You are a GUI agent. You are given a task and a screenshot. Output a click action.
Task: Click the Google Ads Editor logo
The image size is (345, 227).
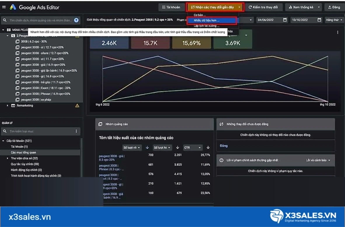click(13, 7)
